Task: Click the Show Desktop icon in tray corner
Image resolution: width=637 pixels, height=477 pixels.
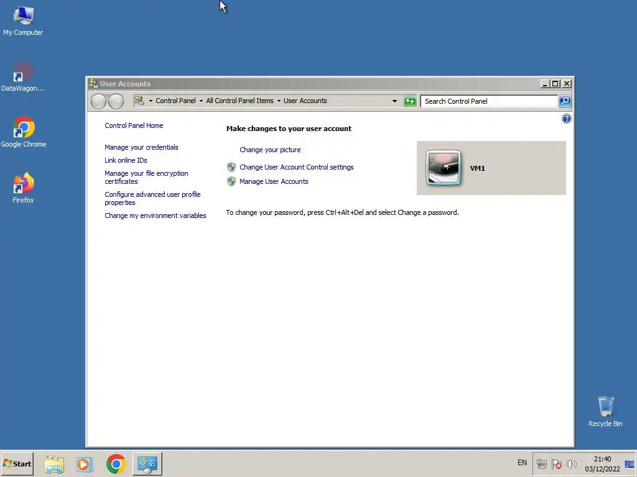Action: click(x=630, y=464)
